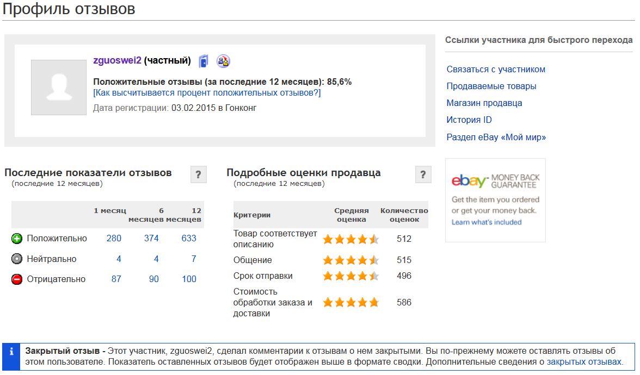Click Learn what's included link
The height and width of the screenshot is (375, 640).
tap(486, 222)
